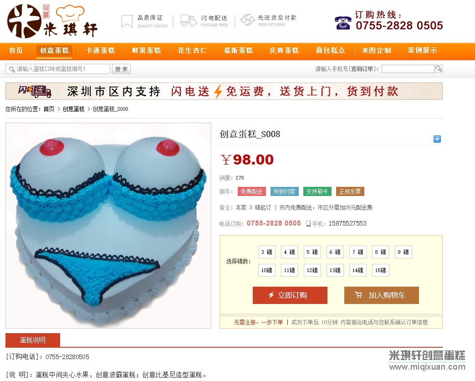Image resolution: width=475 pixels, height=381 pixels.
Task: Select the 3 磅 weight option
Action: 266,252
